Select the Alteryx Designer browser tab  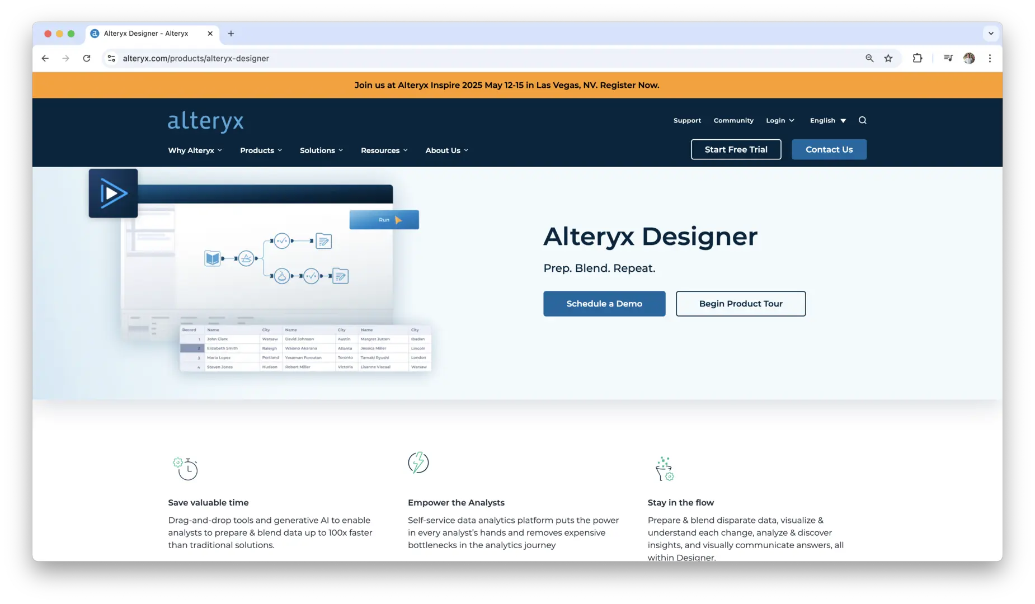click(153, 34)
